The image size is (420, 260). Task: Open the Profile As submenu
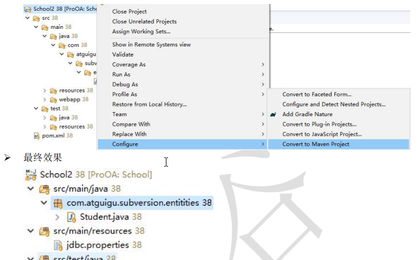pos(183,95)
